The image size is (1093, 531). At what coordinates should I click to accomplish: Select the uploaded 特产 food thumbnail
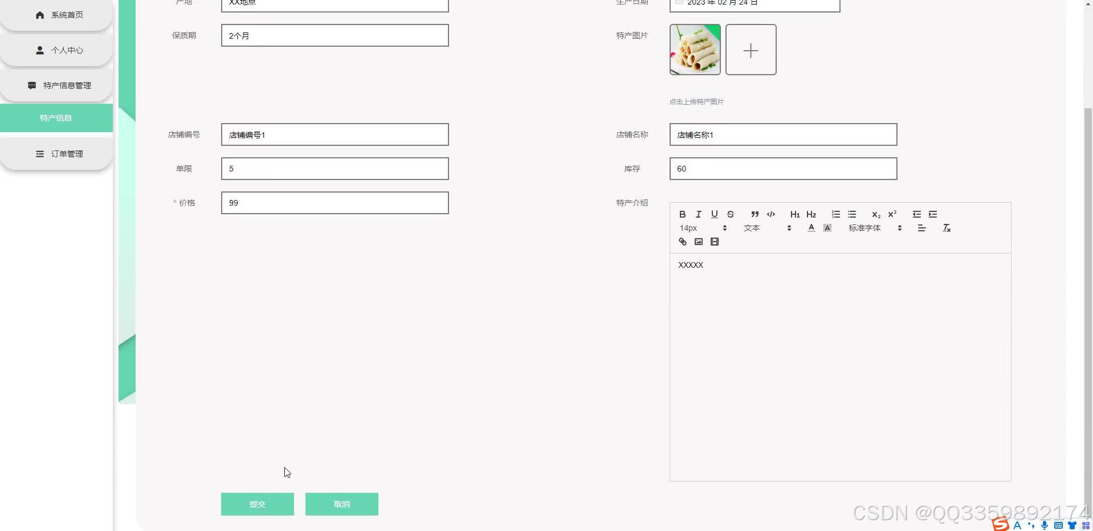point(695,50)
